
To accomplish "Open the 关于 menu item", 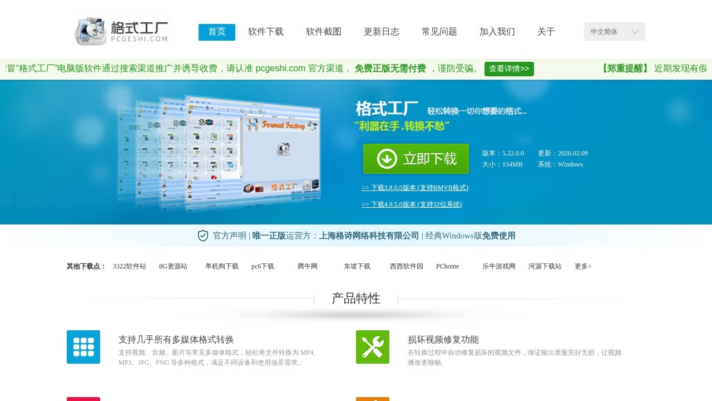I will pos(546,32).
